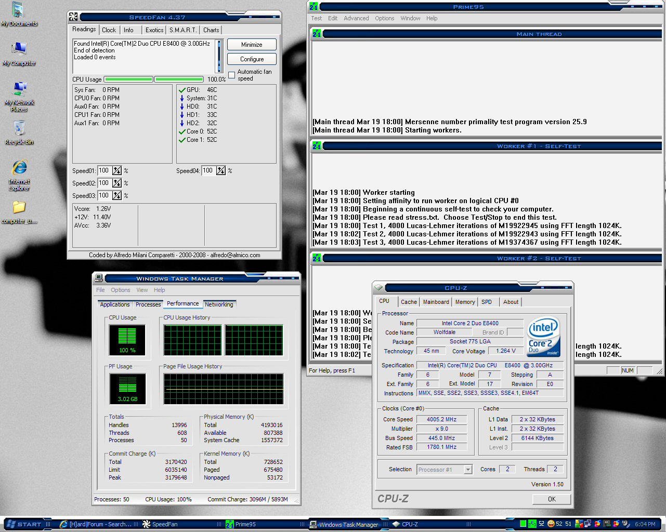Open the Cache tab in CPU-Z

coord(409,302)
